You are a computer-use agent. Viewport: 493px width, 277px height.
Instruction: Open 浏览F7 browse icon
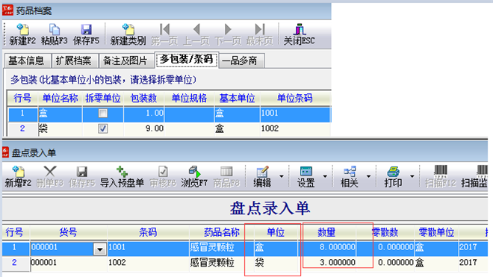coord(194,177)
